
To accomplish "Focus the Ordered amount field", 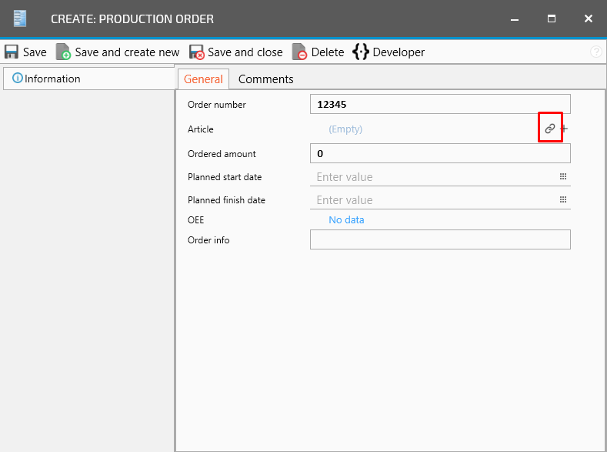I will (x=439, y=153).
